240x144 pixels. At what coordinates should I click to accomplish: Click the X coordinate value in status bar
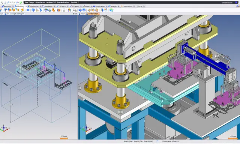(128, 141)
